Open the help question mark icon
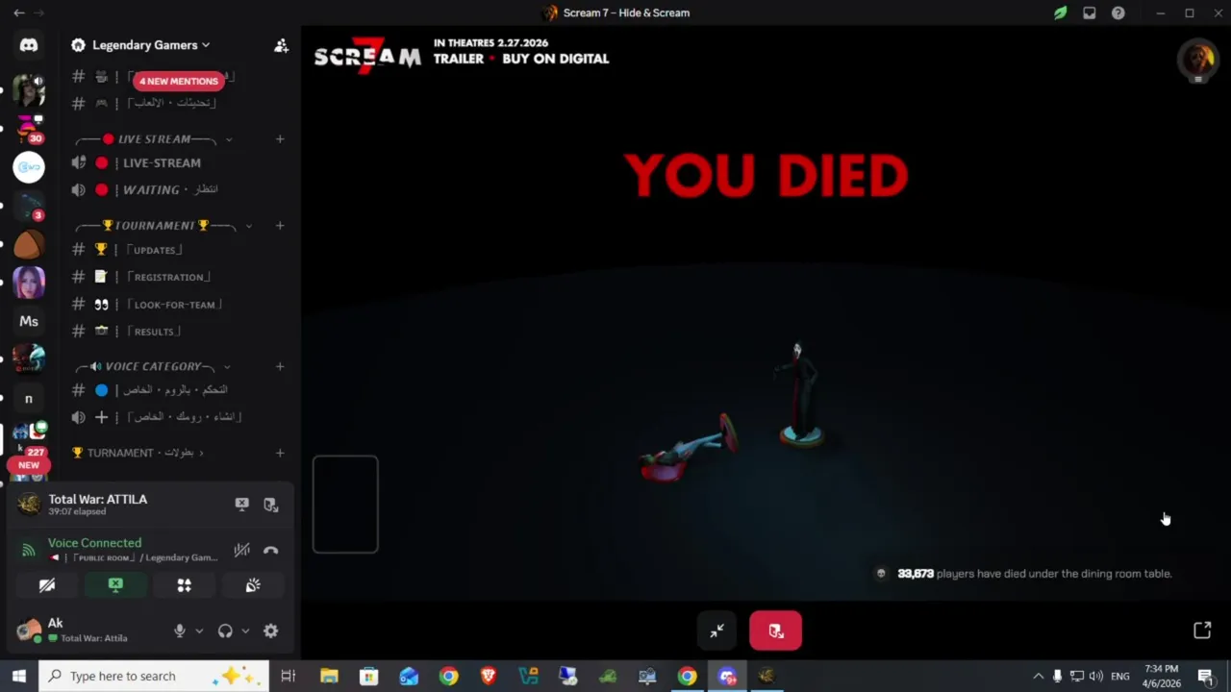The height and width of the screenshot is (692, 1231). tap(1118, 12)
